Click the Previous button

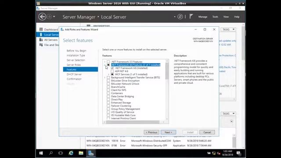point(151,132)
